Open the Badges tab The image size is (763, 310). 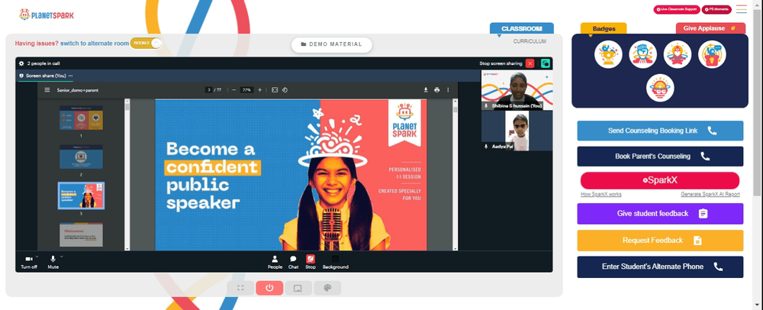click(x=604, y=29)
